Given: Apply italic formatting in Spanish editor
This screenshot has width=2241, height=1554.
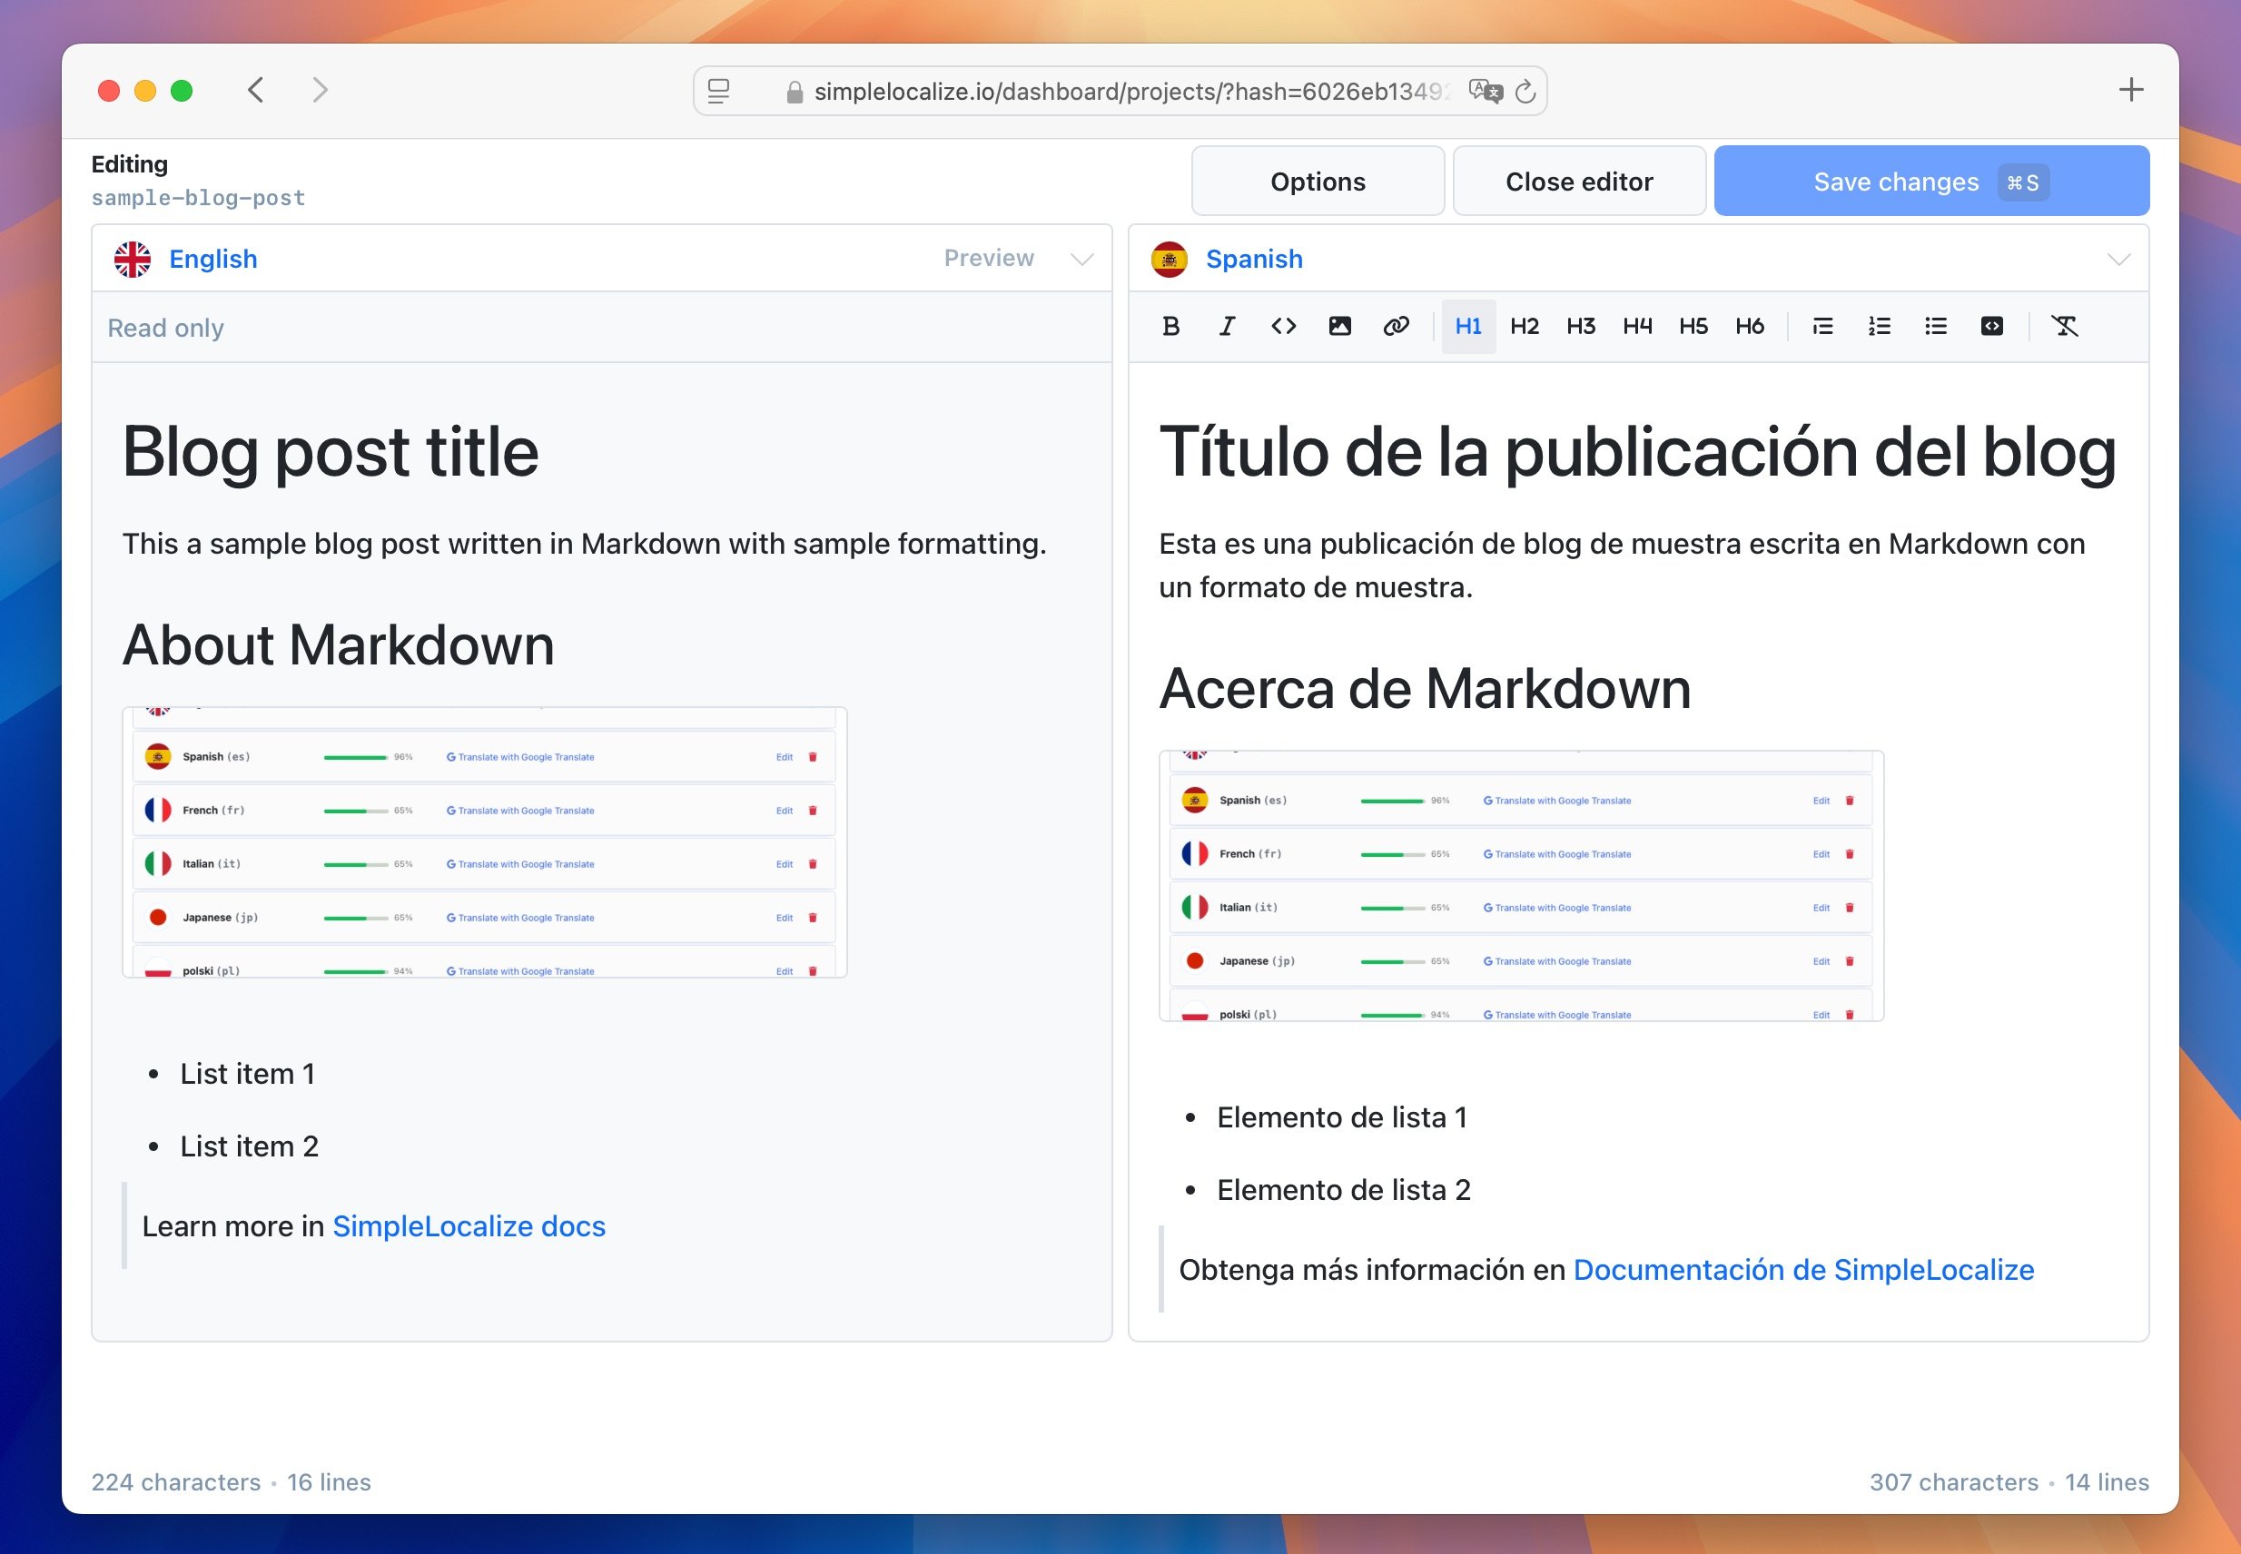Looking at the screenshot, I should coord(1227,326).
